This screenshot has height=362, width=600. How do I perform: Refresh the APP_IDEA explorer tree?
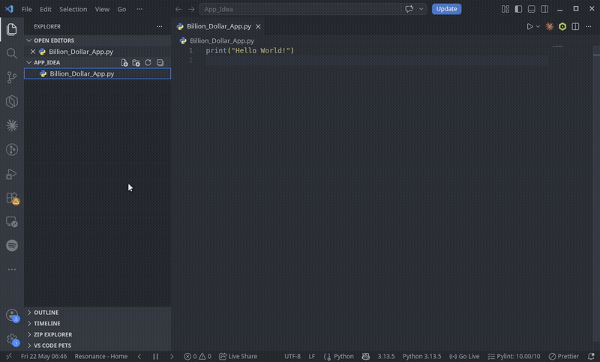[x=148, y=62]
